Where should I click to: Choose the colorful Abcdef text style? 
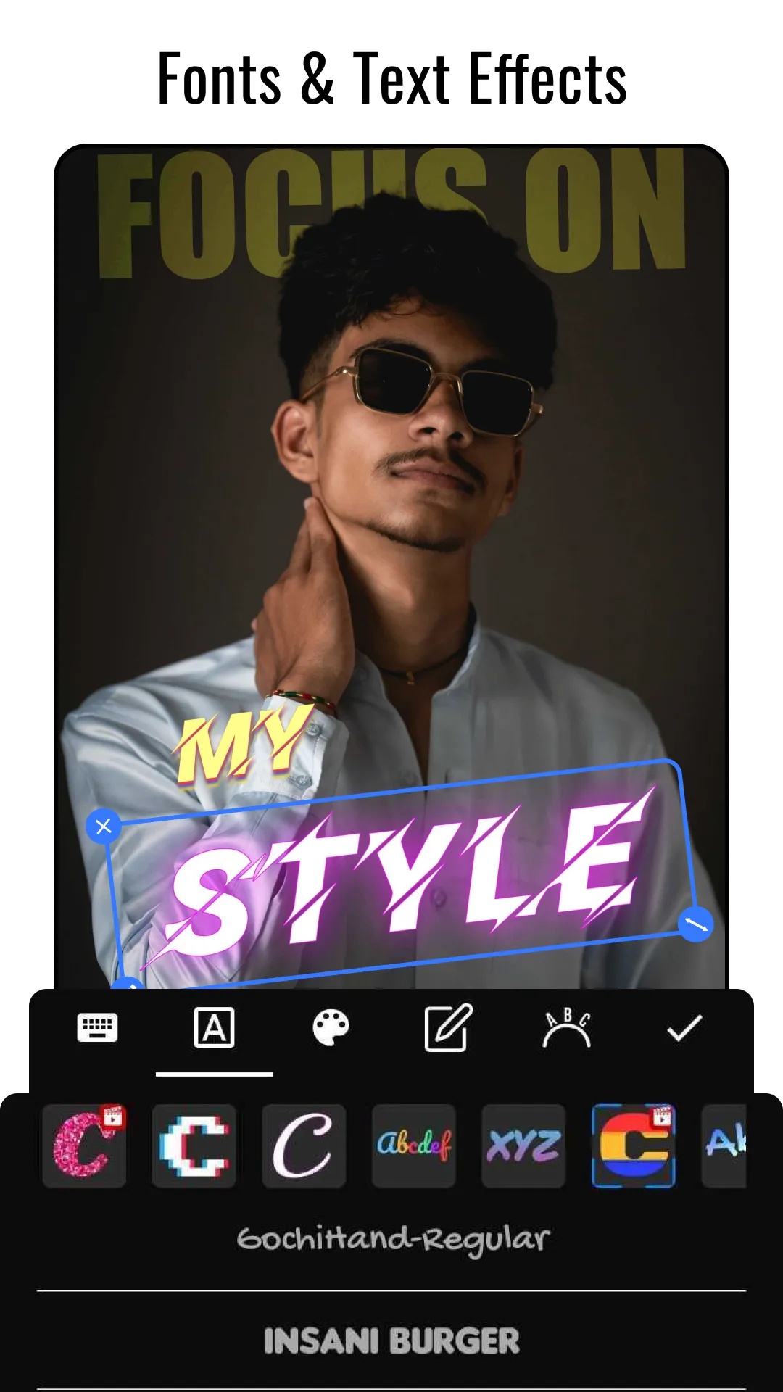coord(414,1145)
